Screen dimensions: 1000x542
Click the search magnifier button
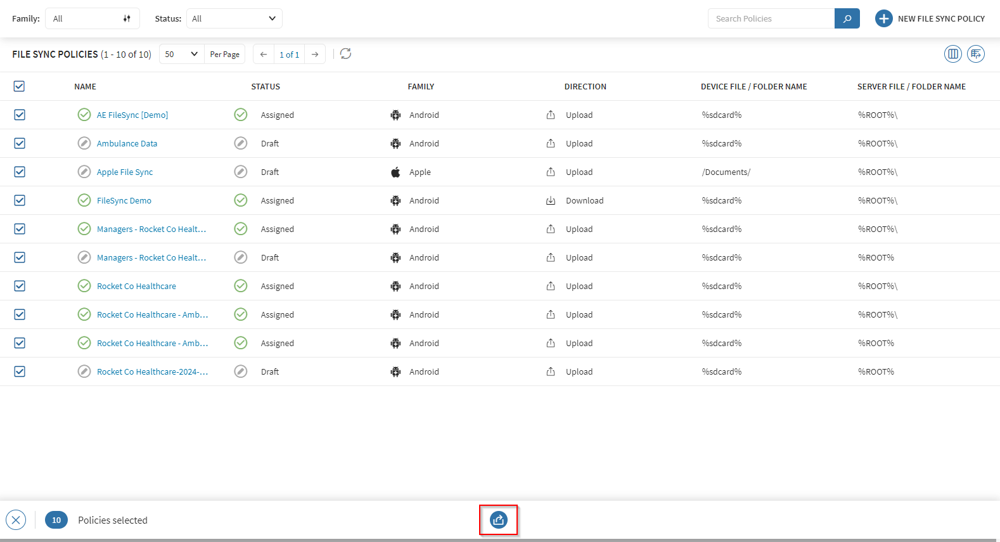click(x=847, y=18)
